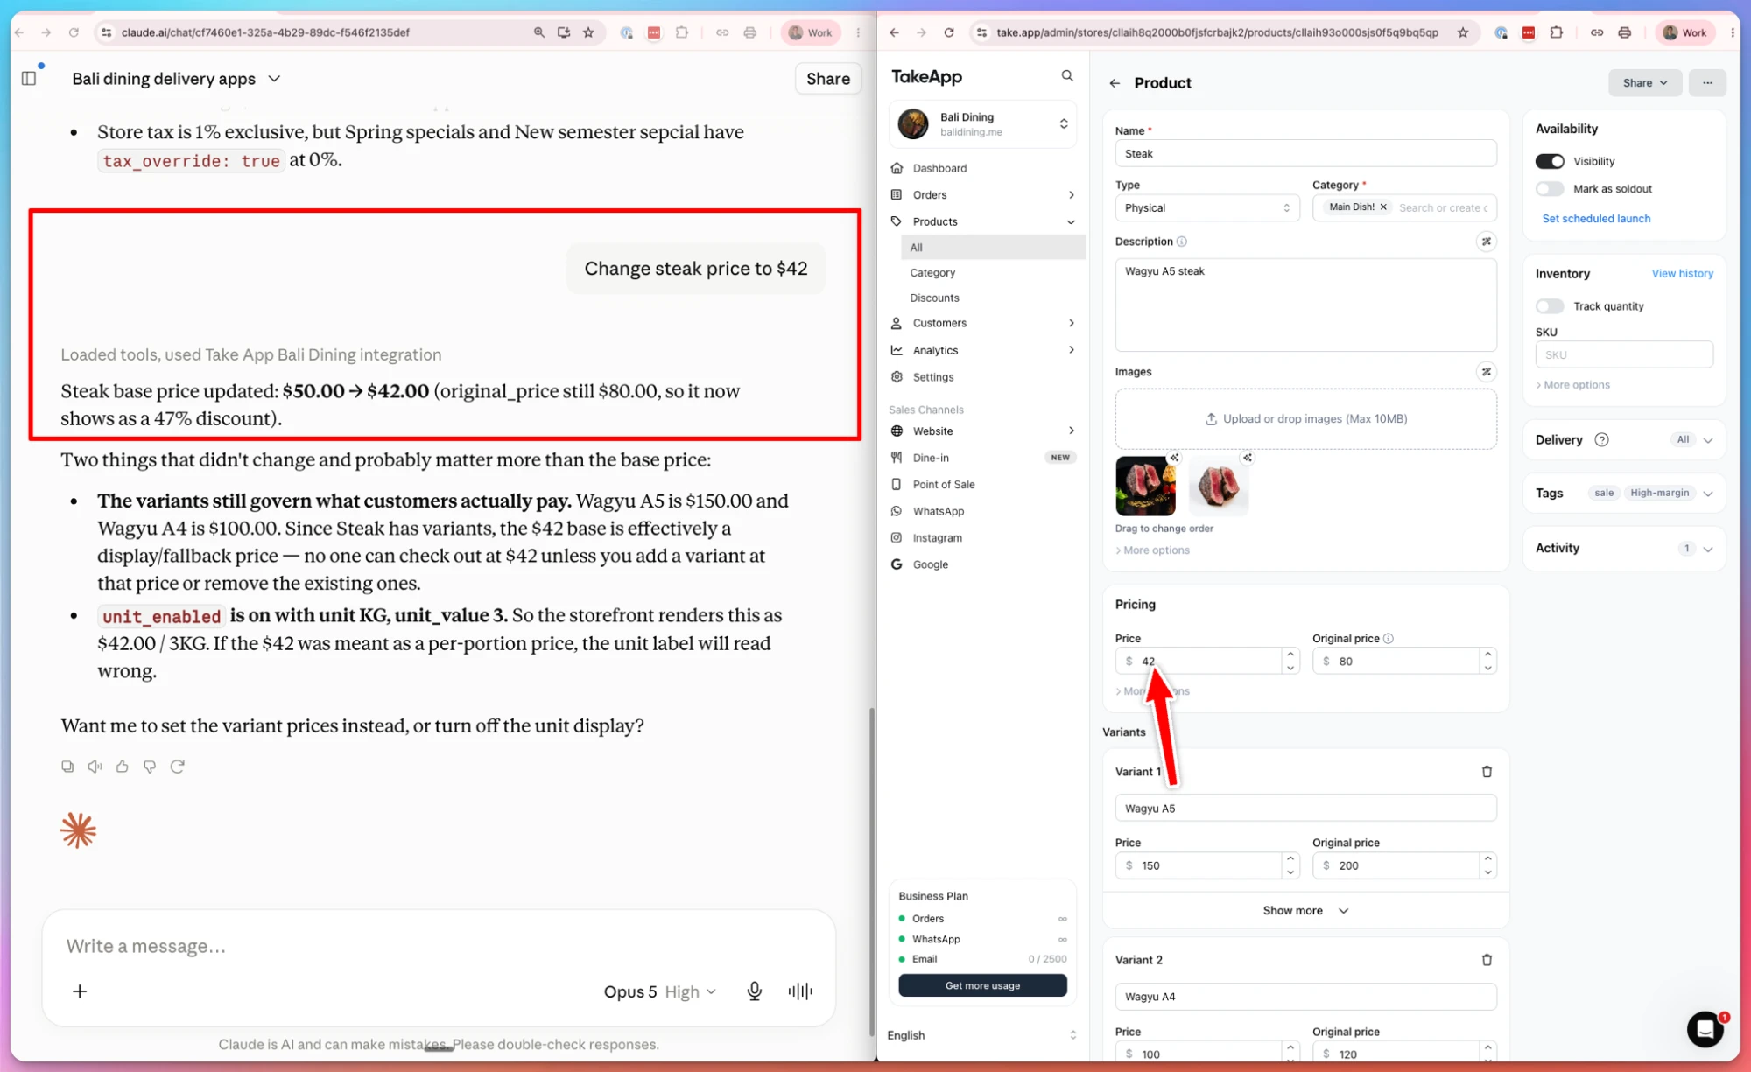The width and height of the screenshot is (1751, 1072).
Task: Open Settings in TakeApp sidebar
Action: click(x=933, y=377)
